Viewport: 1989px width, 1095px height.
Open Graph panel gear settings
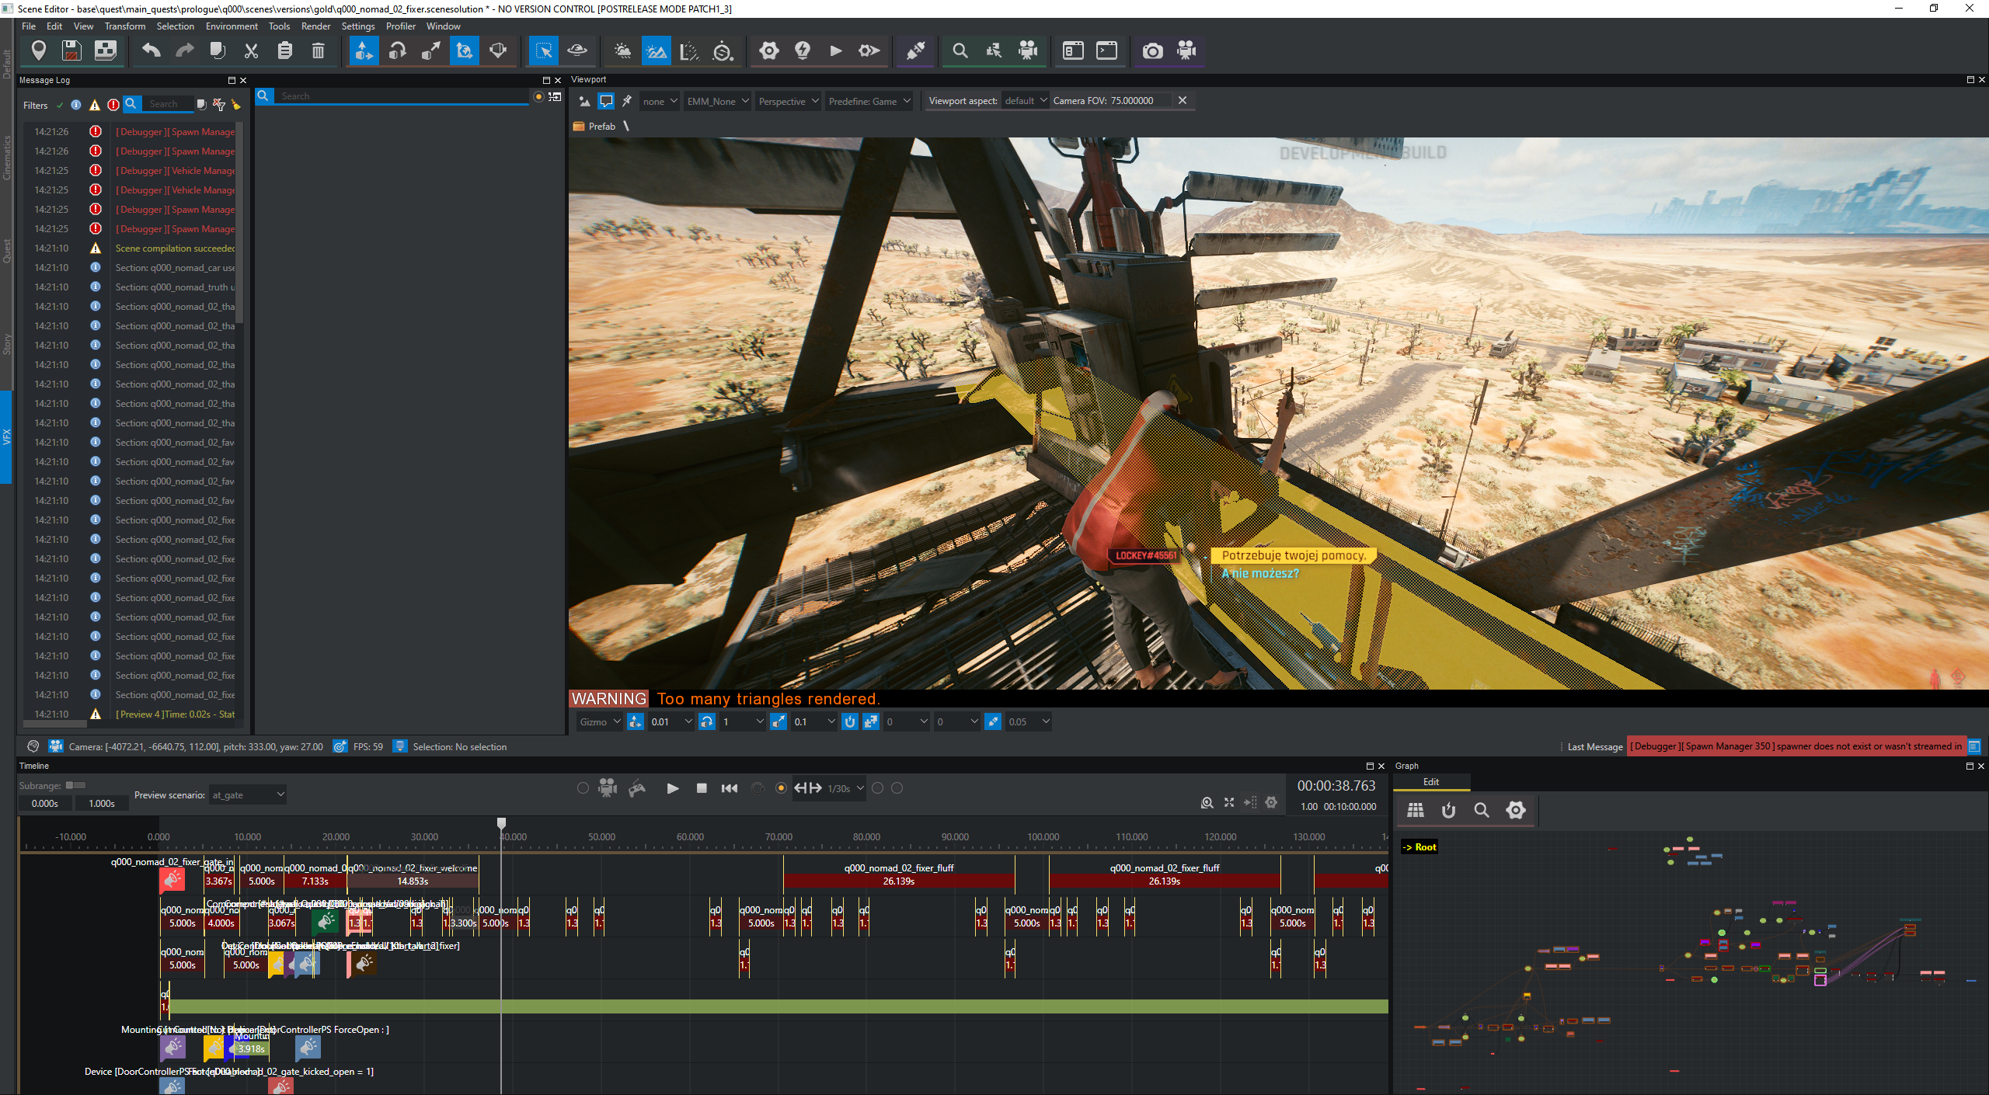click(1515, 810)
